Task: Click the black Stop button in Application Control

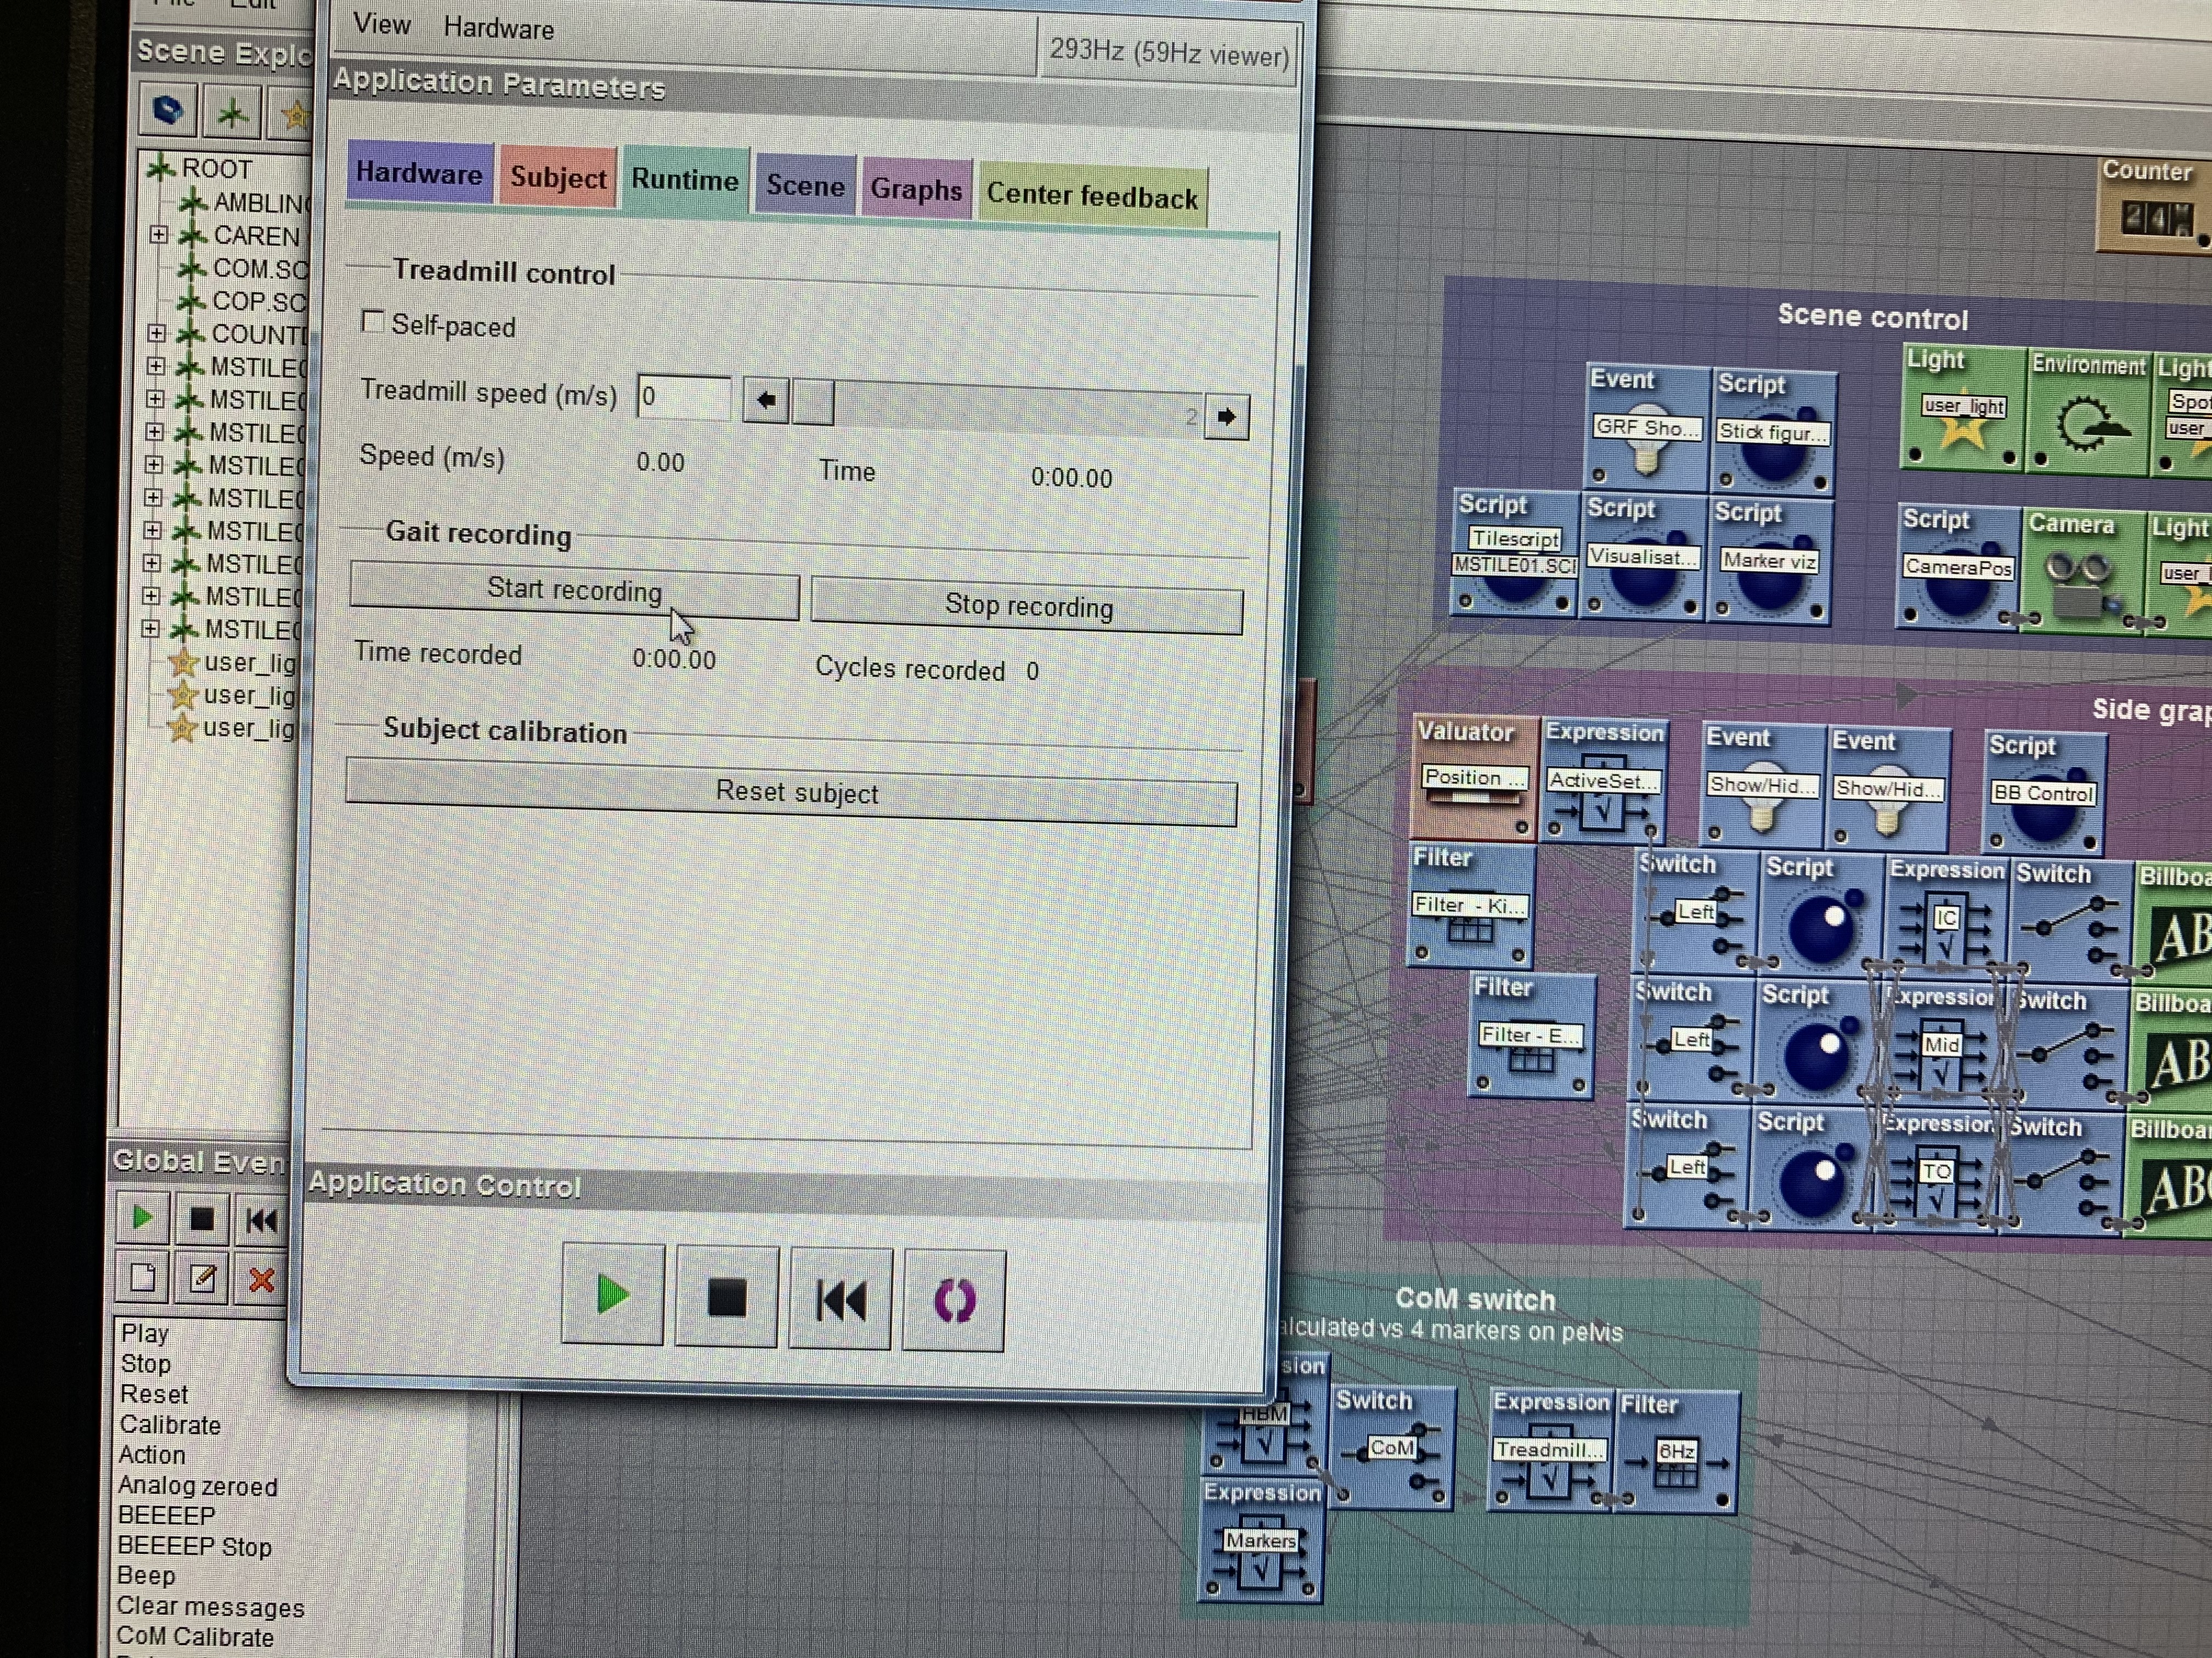Action: click(x=726, y=1298)
